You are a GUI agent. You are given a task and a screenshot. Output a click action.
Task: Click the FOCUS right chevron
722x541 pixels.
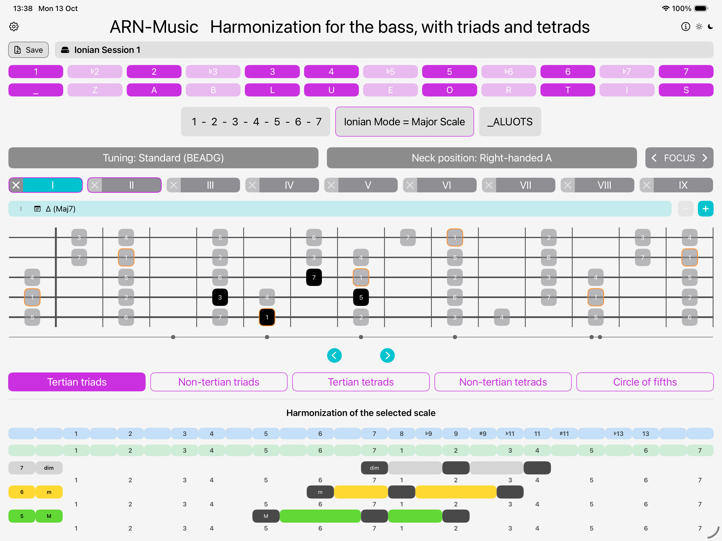pos(705,158)
